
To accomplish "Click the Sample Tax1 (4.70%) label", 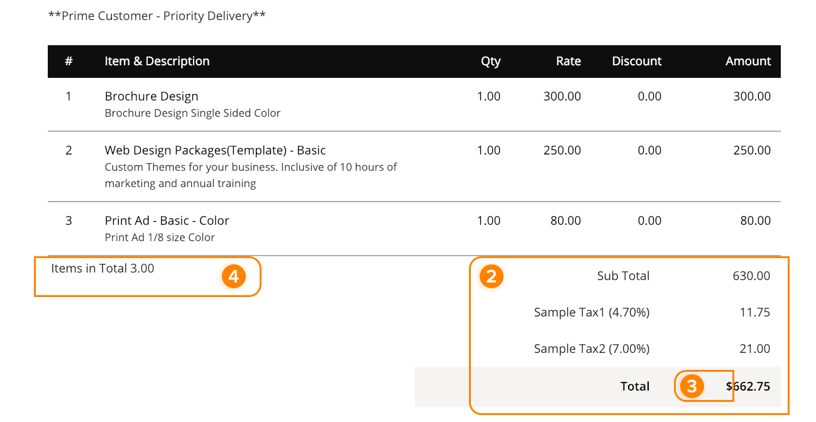I will [592, 313].
